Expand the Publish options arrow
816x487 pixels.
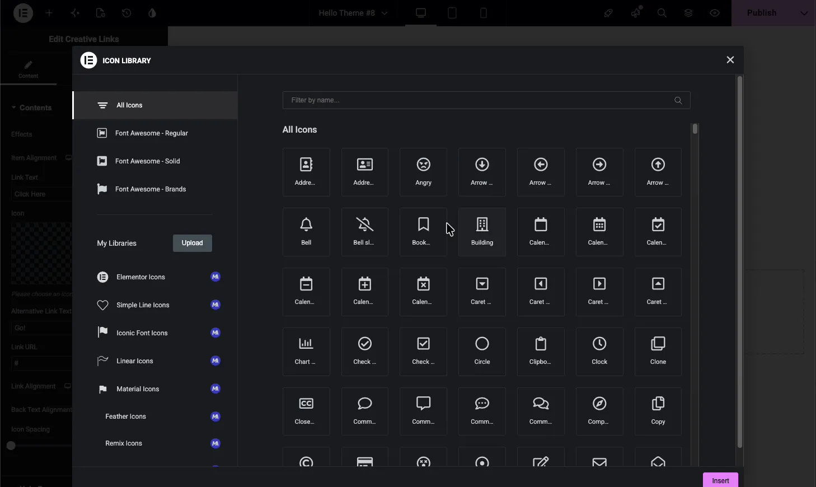pyautogui.click(x=804, y=13)
